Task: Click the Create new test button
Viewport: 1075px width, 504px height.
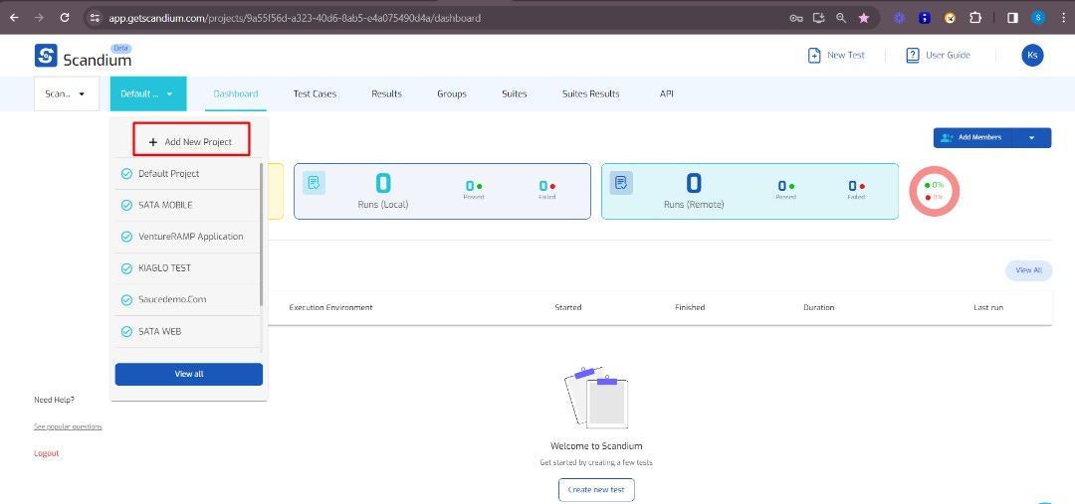Action: [x=596, y=490]
